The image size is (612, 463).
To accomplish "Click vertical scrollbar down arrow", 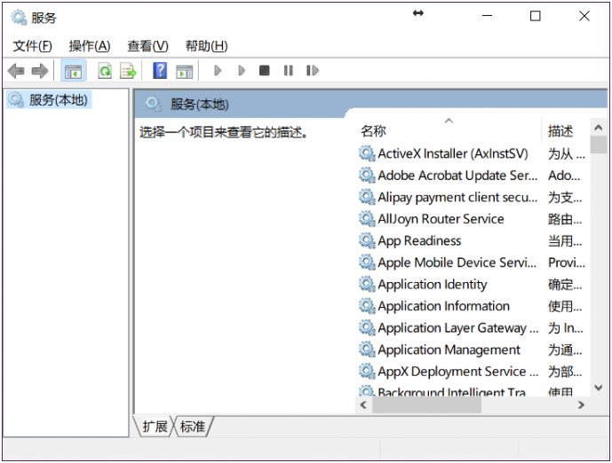I will click(599, 388).
